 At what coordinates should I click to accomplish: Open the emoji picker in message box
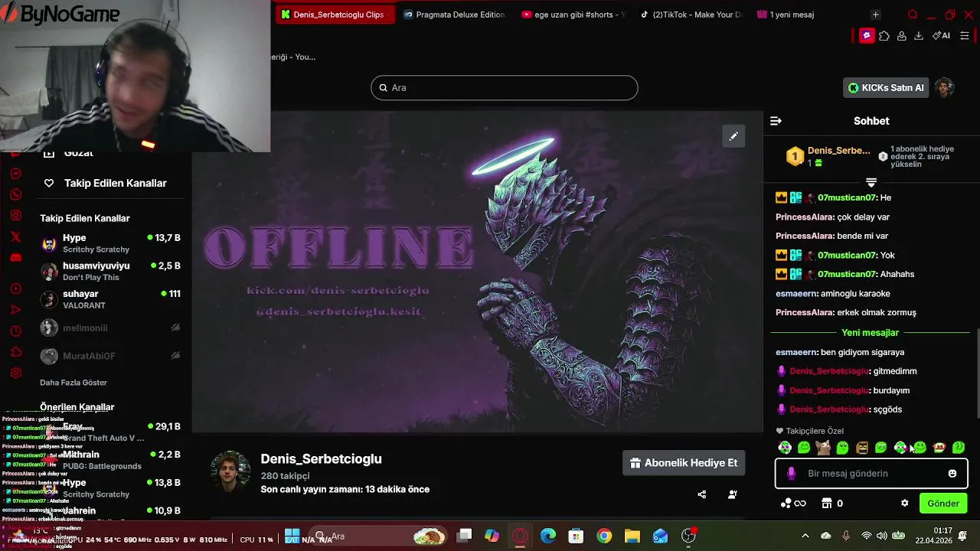click(952, 474)
